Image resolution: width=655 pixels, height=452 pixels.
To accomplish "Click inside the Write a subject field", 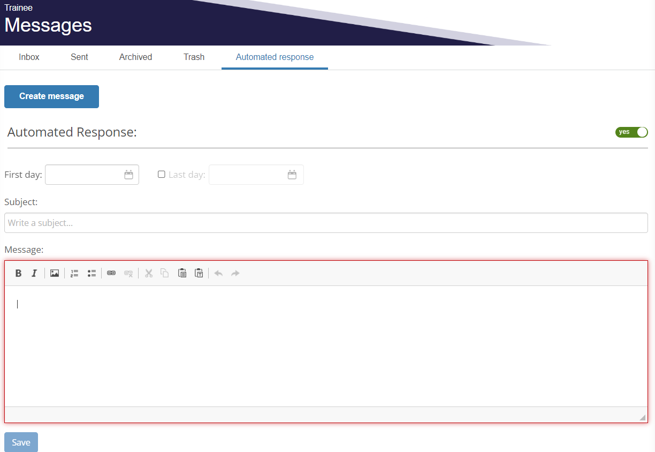I will click(x=326, y=223).
